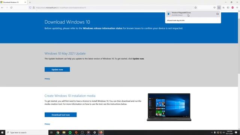The height and width of the screenshot is (135, 240).
Task: Select the Download Windows 10 tab
Action: 13,2
